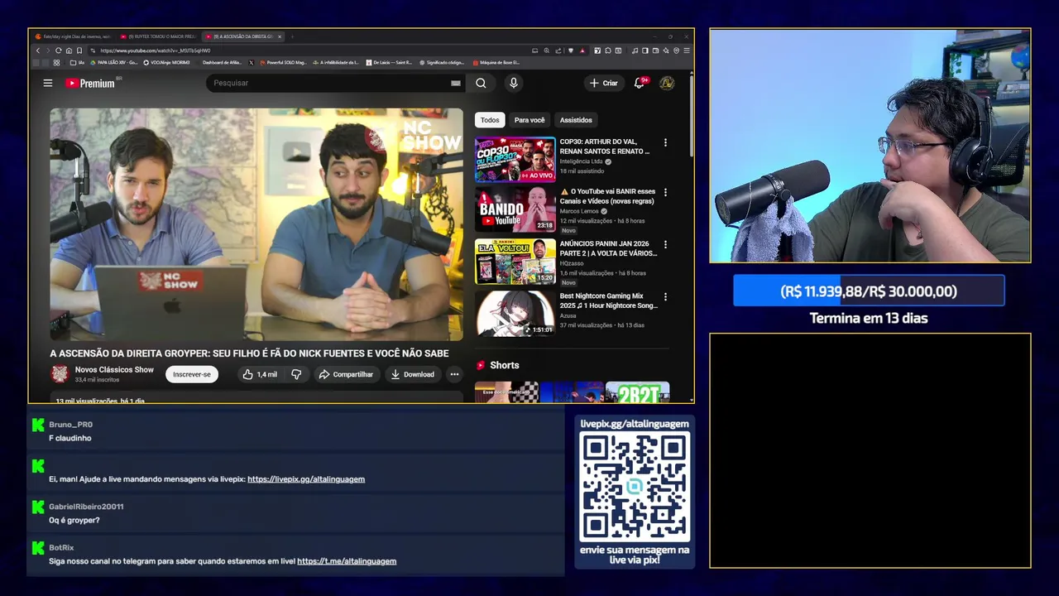Open the account avatar menu

(667, 83)
